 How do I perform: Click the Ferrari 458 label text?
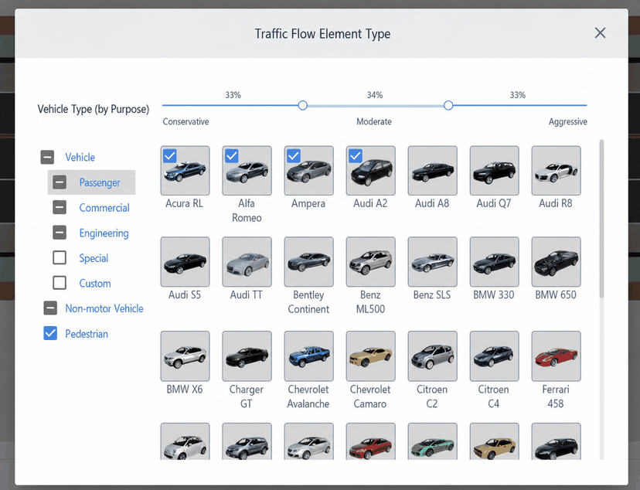[x=556, y=396]
